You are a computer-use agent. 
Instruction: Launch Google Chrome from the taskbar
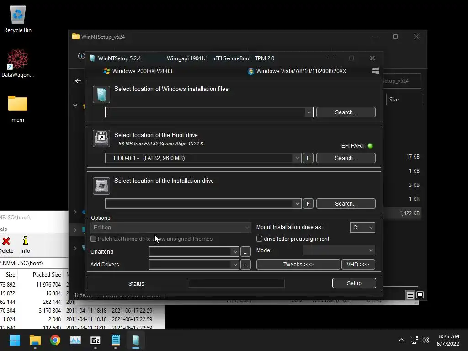click(x=55, y=340)
